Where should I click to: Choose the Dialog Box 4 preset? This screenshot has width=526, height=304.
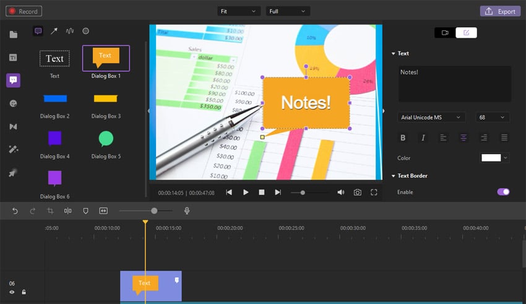tap(54, 138)
